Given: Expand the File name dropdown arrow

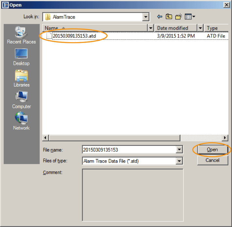Looking at the screenshot, I should click(x=179, y=150).
